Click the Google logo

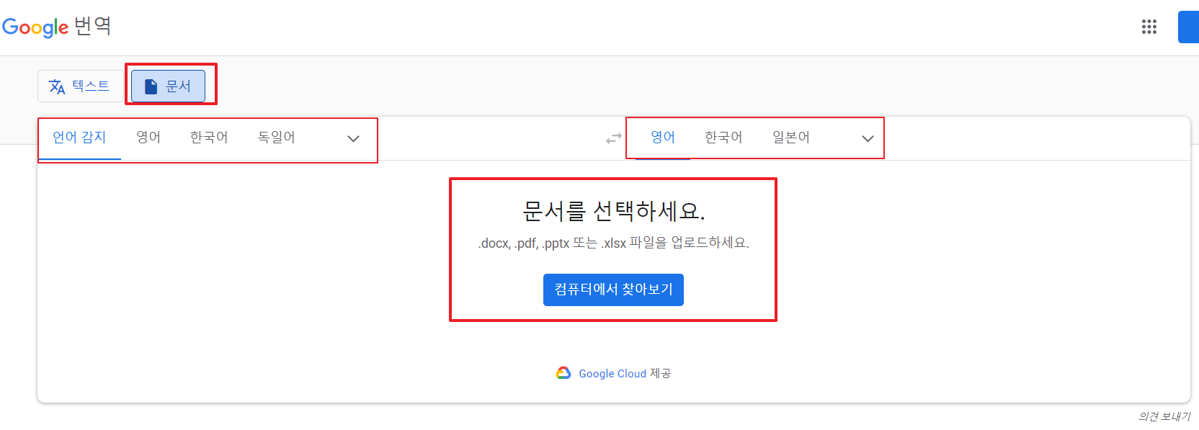[35, 27]
